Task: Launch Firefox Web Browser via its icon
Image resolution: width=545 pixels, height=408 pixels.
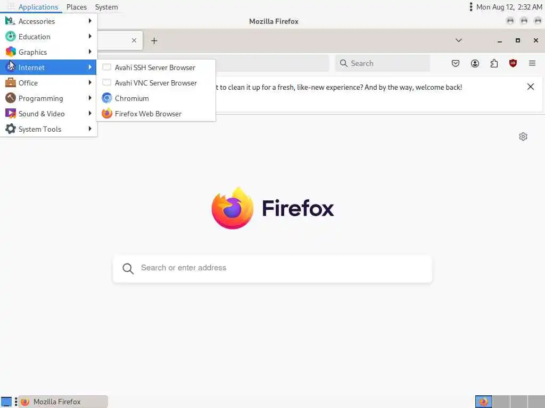Action: 106,114
